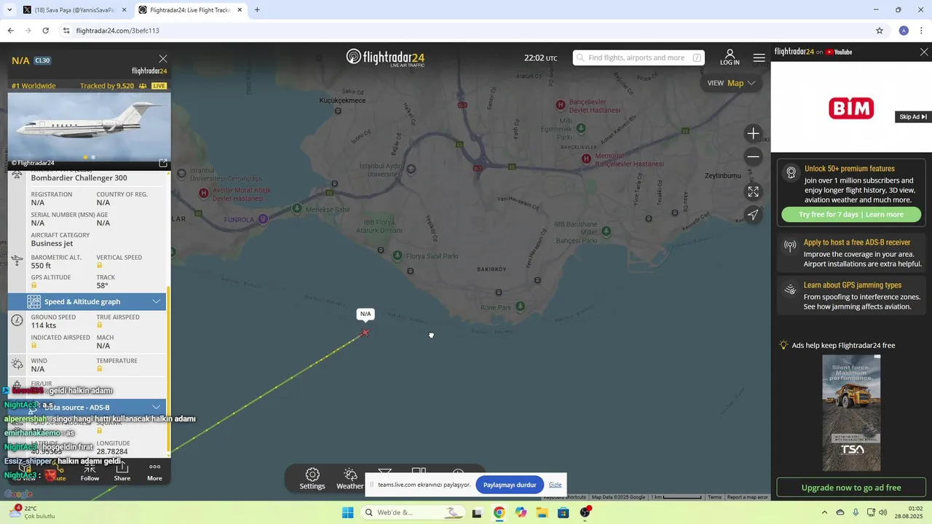The width and height of the screenshot is (932, 524).
Task: Open Learn about GPS jamming types card
Action: coord(851,295)
